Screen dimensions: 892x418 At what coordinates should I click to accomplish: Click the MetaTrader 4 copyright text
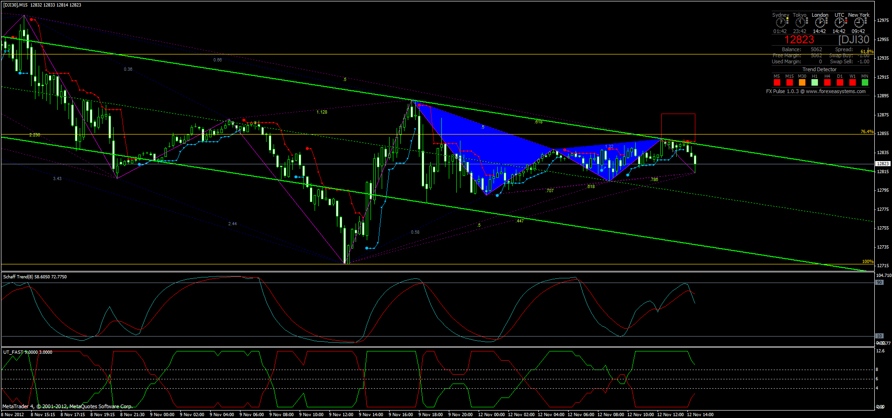(68, 406)
